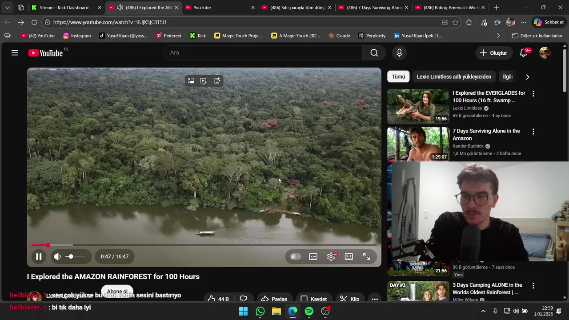
Task: Click picture-in-picture overlay icon on video
Action: (x=191, y=81)
